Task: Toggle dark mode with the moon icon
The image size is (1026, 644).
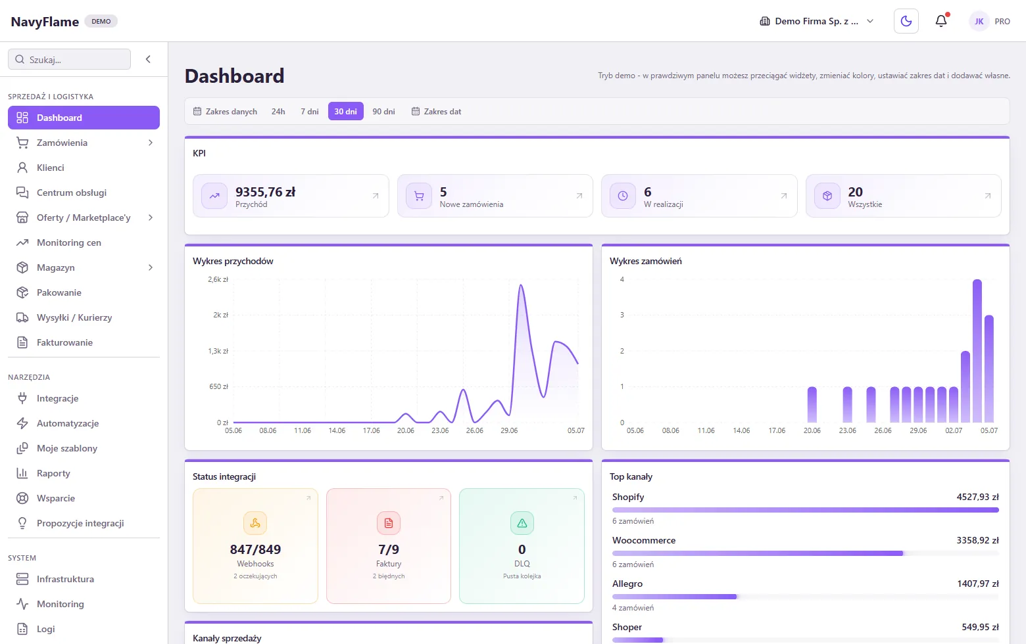Action: (906, 21)
